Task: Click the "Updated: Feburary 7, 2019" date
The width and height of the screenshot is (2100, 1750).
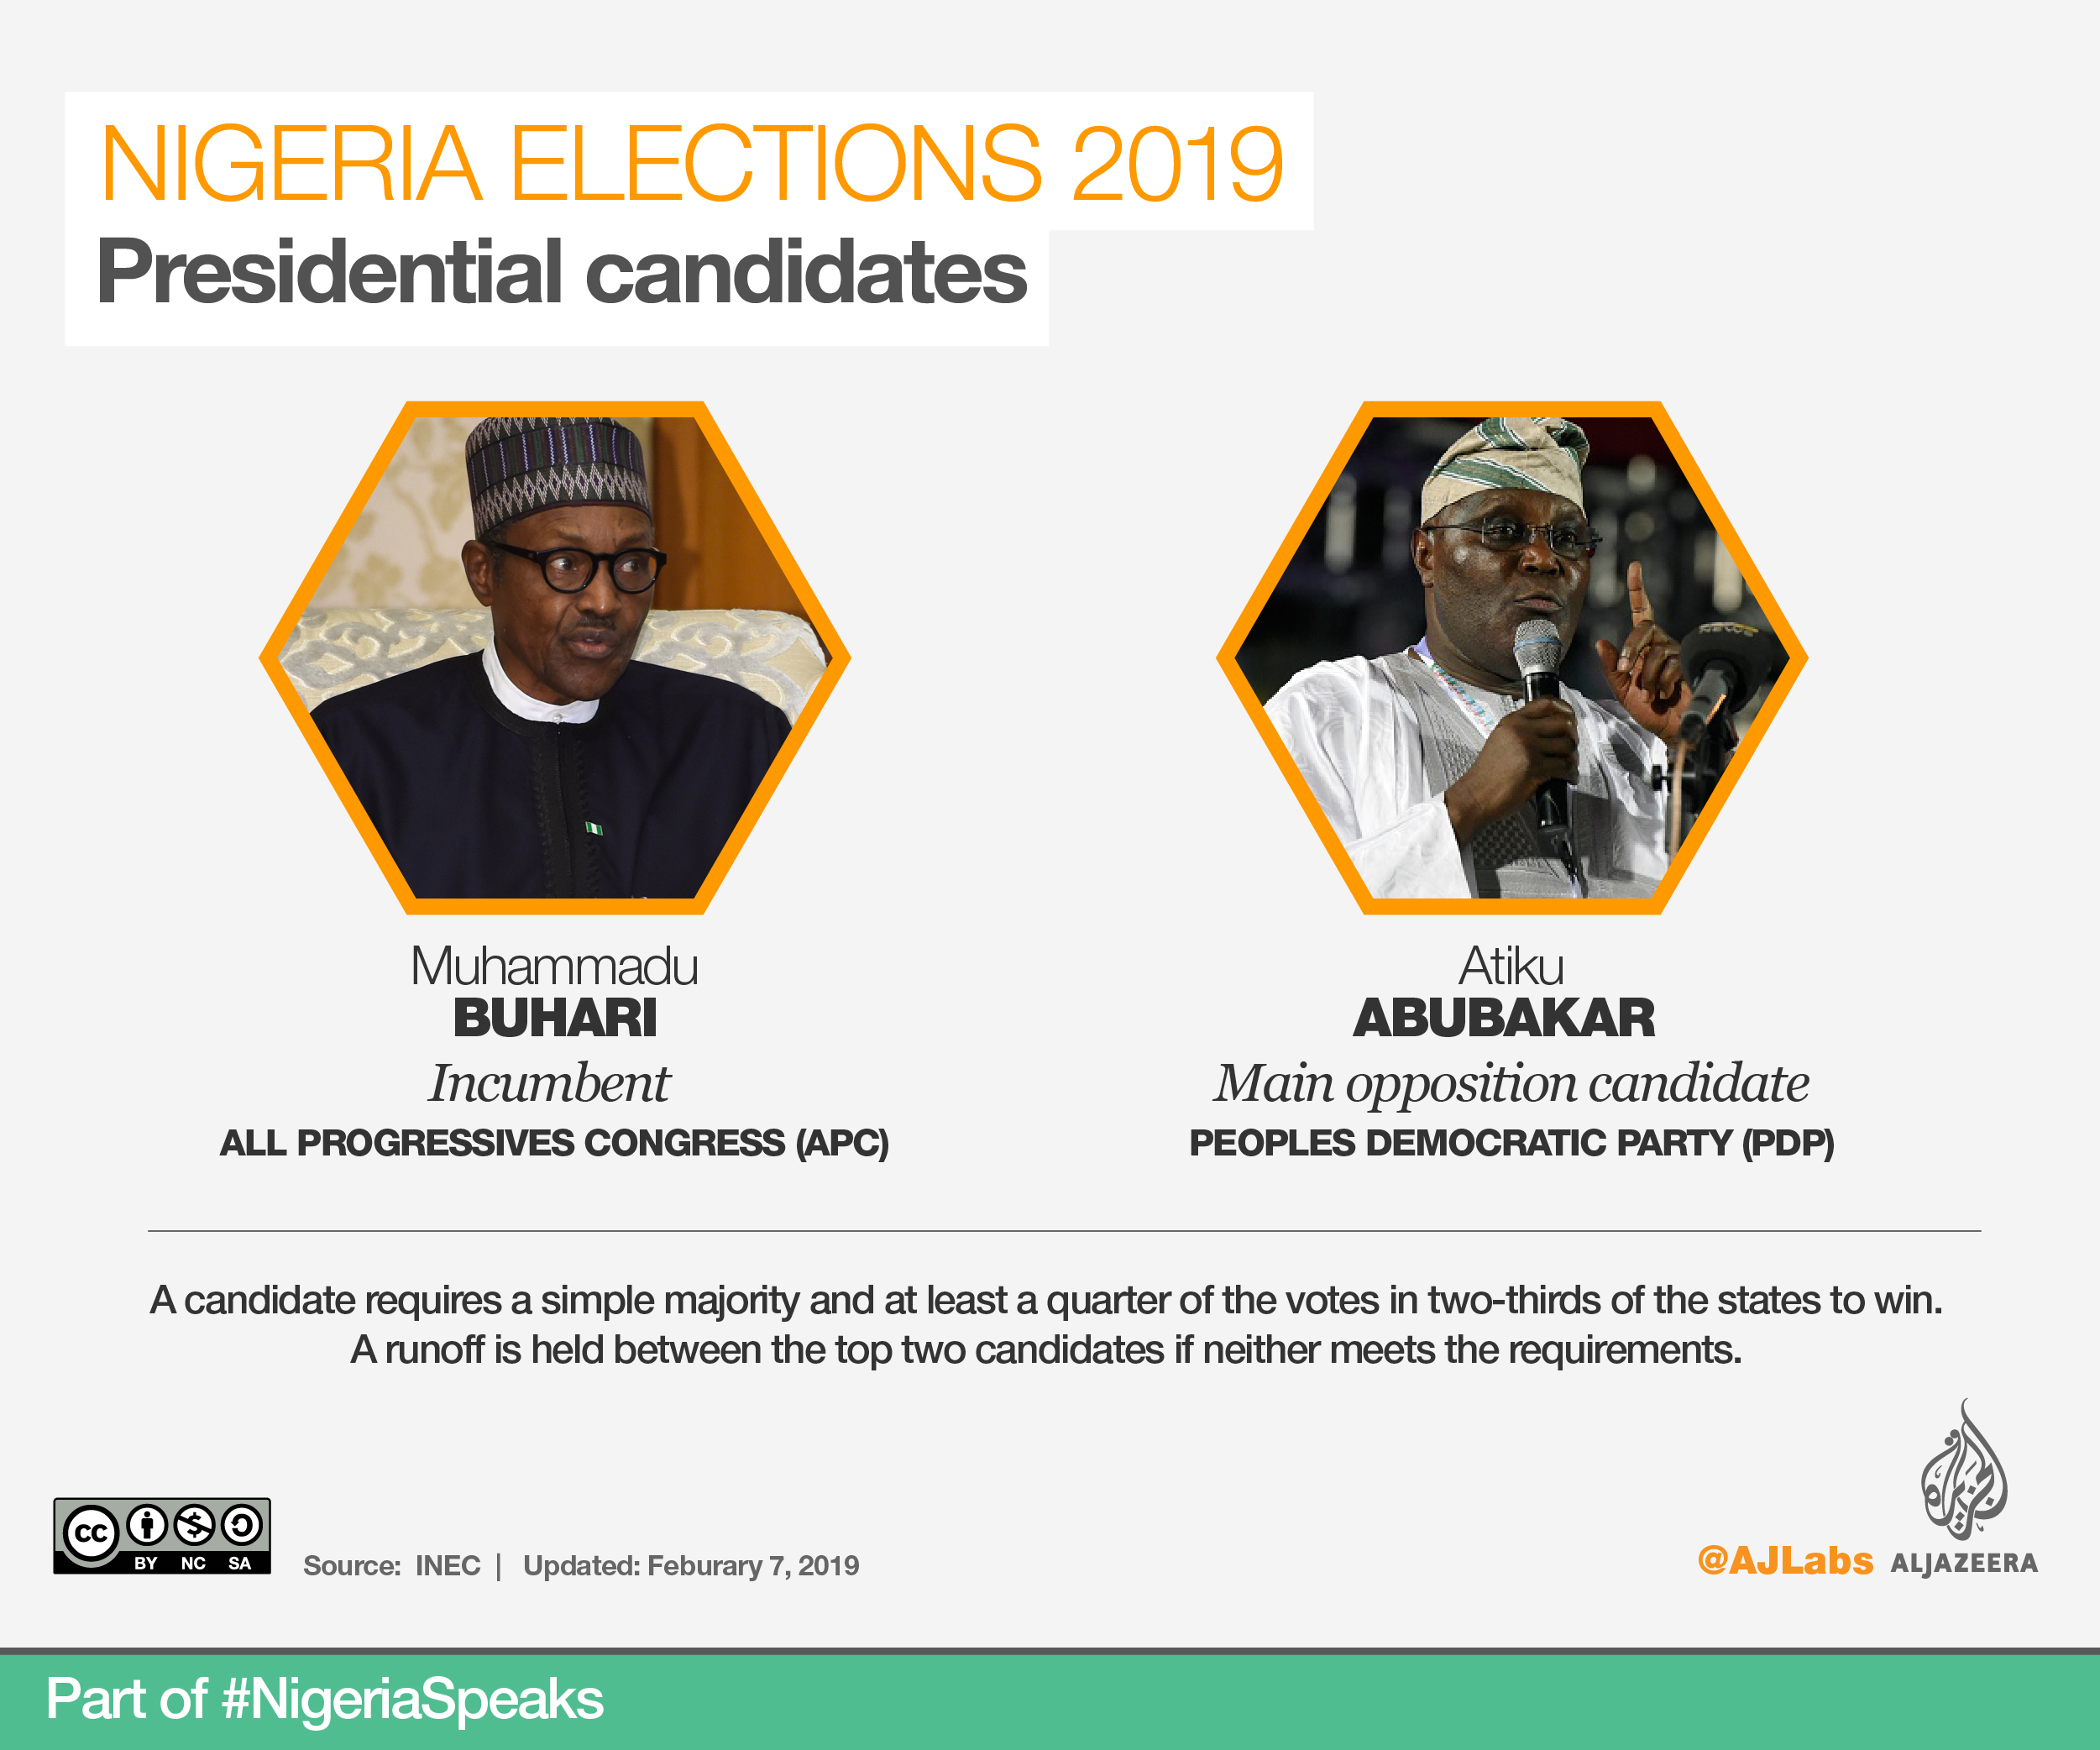Action: point(691,1566)
